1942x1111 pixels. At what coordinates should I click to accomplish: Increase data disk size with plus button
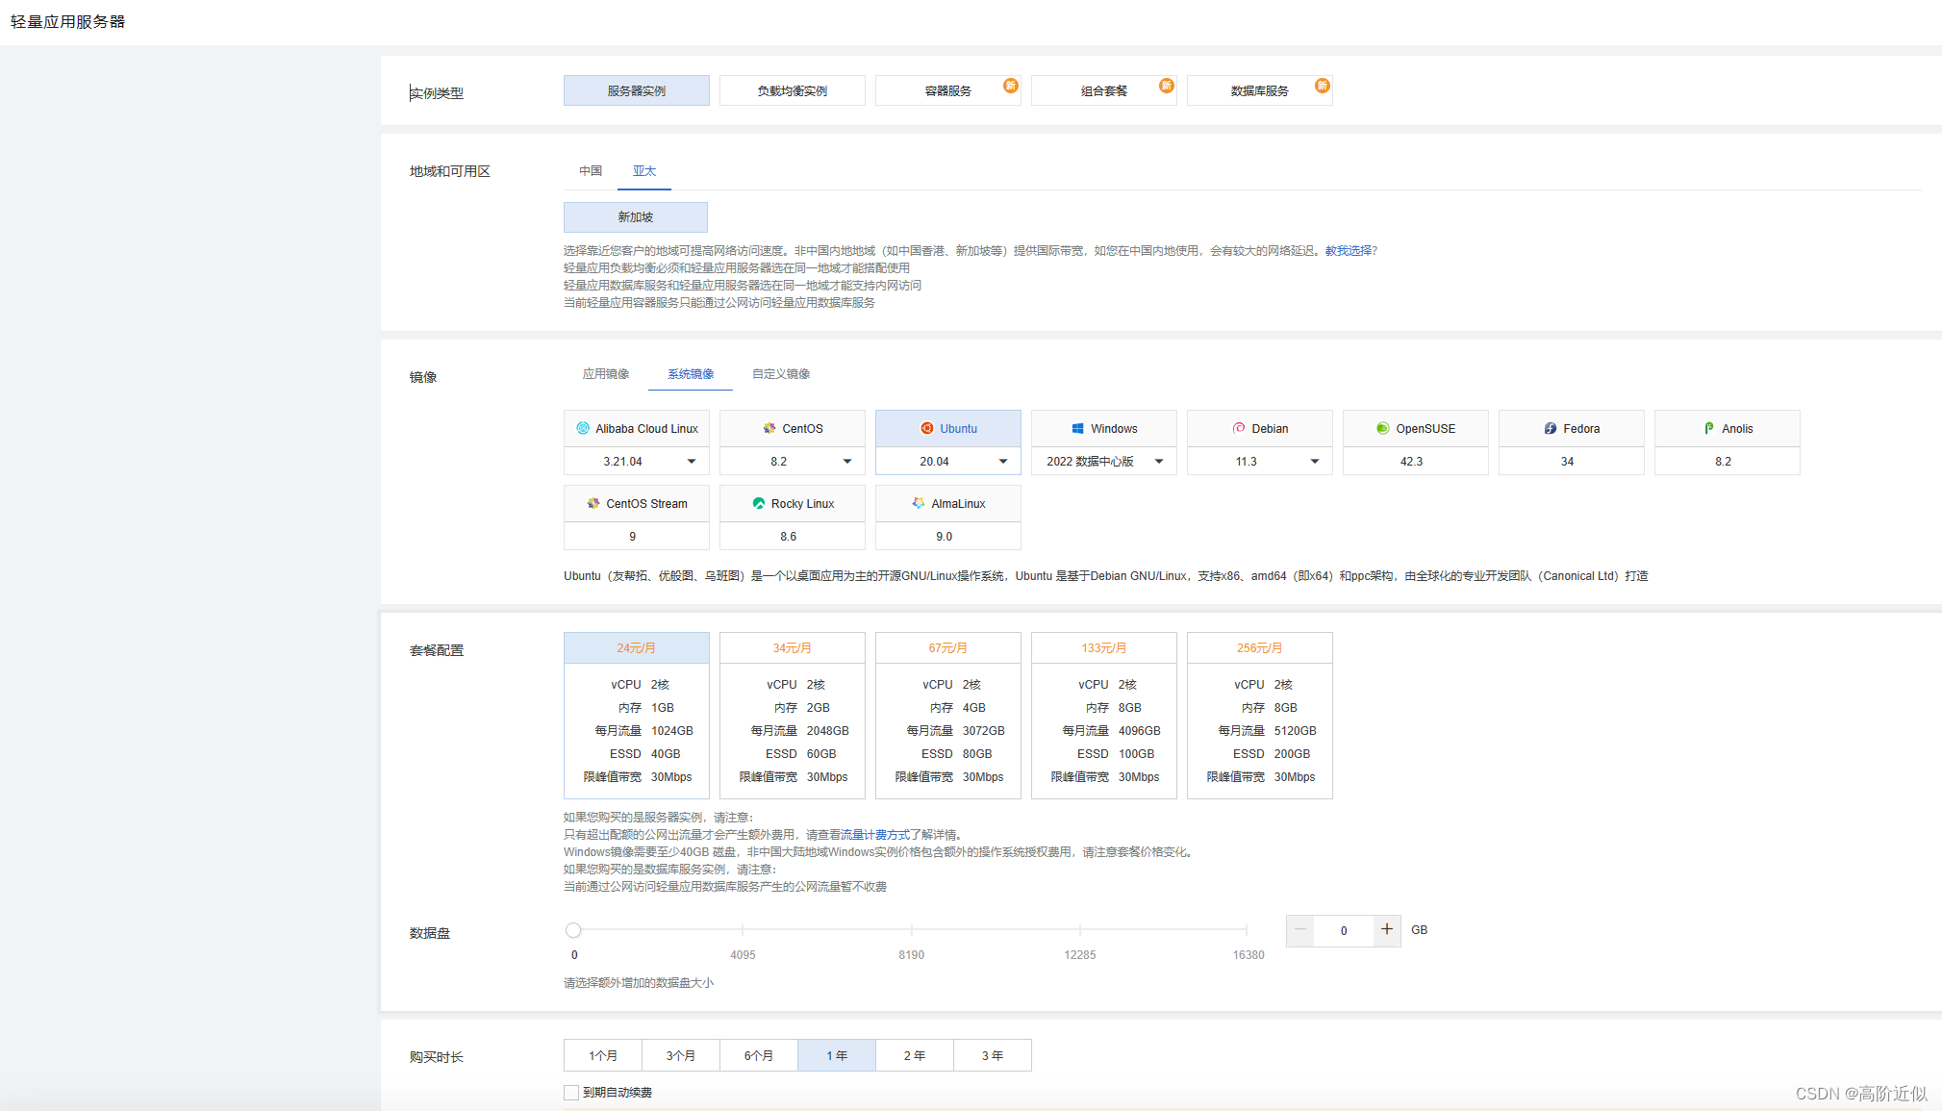pyautogui.click(x=1386, y=929)
